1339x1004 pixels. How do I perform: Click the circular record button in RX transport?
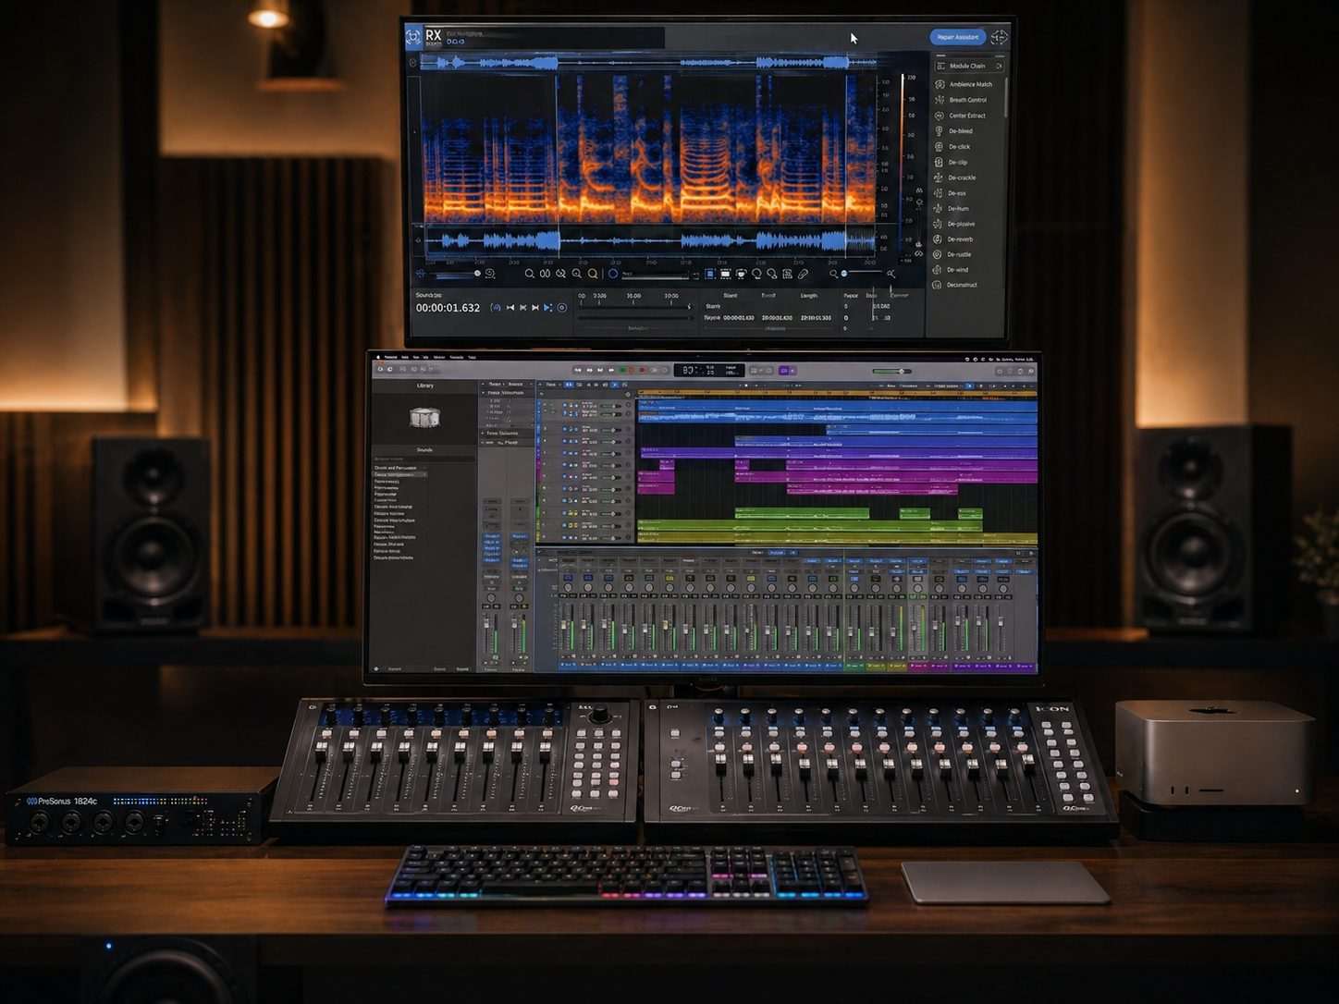tap(561, 308)
